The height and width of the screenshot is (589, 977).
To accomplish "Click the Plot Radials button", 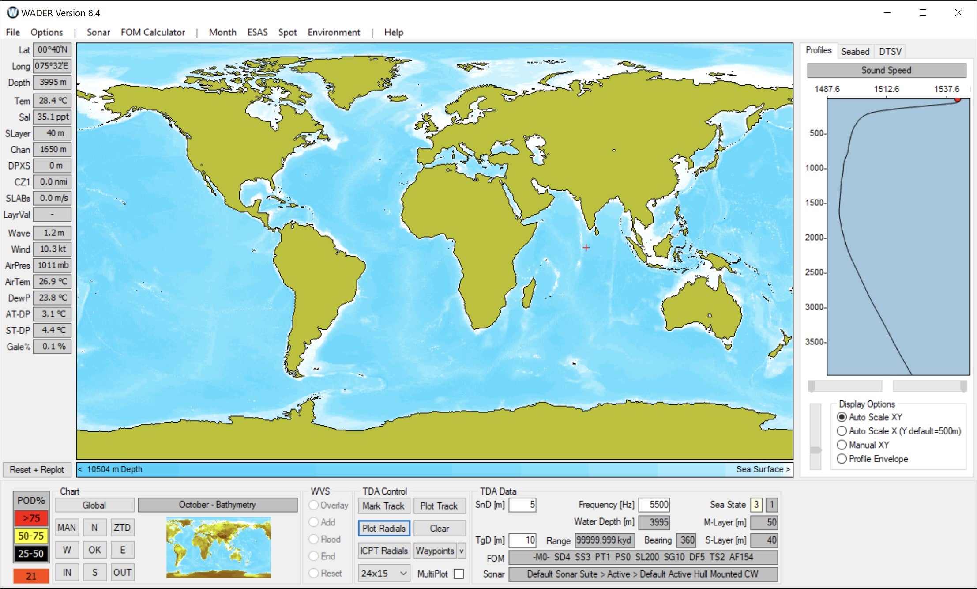I will (x=383, y=528).
